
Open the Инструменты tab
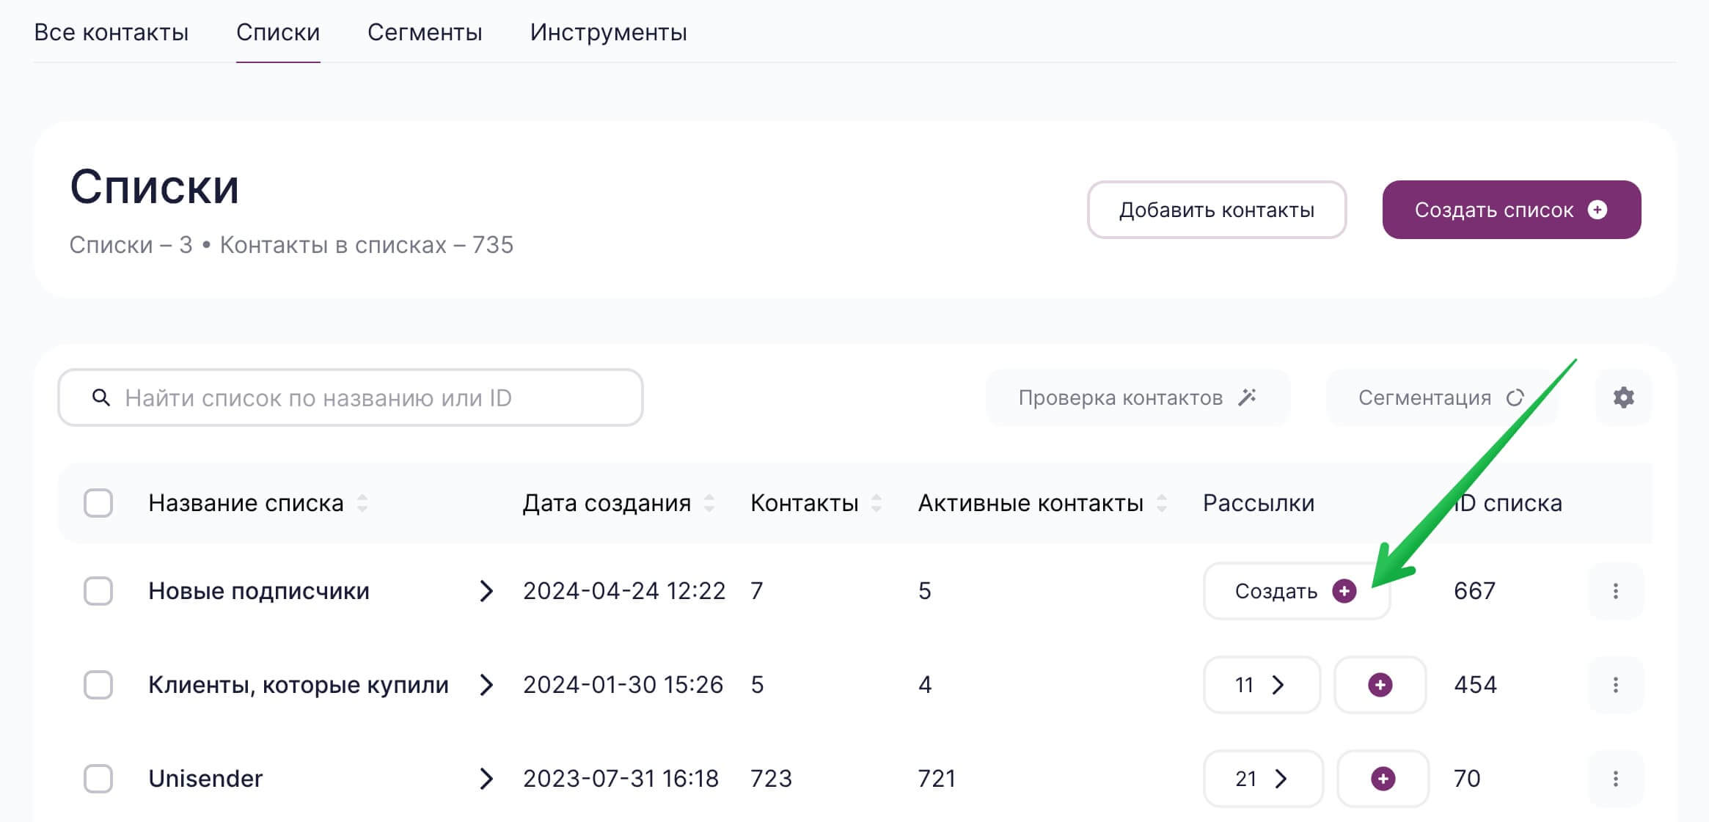coord(608,32)
